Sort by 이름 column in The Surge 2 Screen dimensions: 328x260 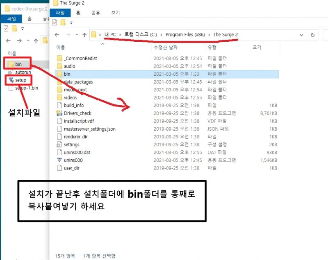60,47
